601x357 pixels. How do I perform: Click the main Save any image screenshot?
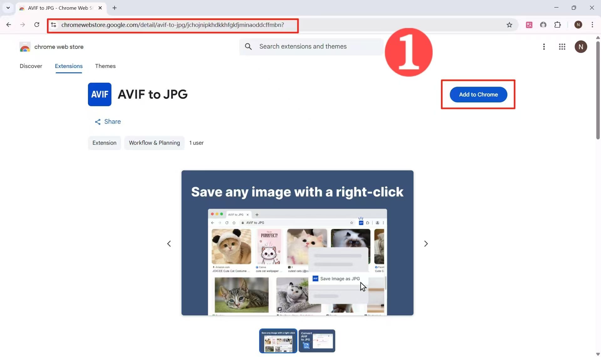(x=297, y=243)
